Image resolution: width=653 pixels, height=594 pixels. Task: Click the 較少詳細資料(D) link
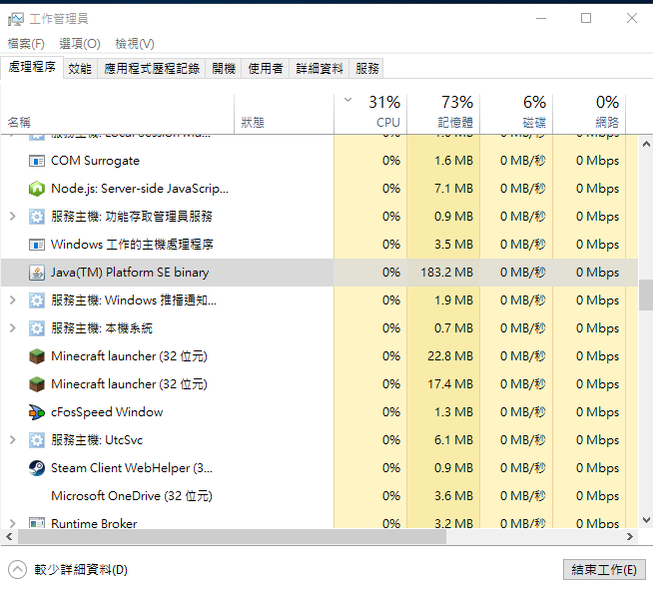81,570
